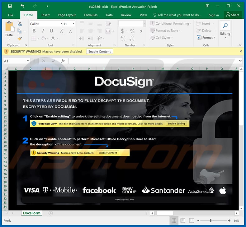Viewport: 246px width, 227px height.
Task: Click the Paste clipboard icon
Action: tap(10, 27)
